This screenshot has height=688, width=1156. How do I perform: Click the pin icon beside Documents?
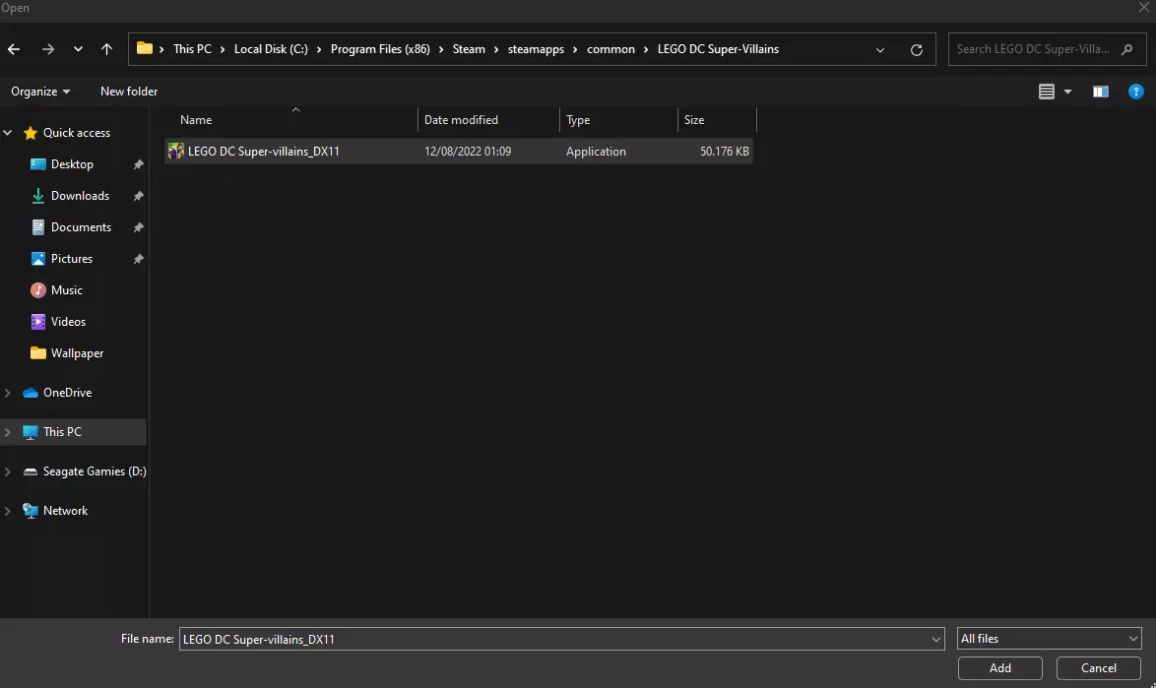138,227
